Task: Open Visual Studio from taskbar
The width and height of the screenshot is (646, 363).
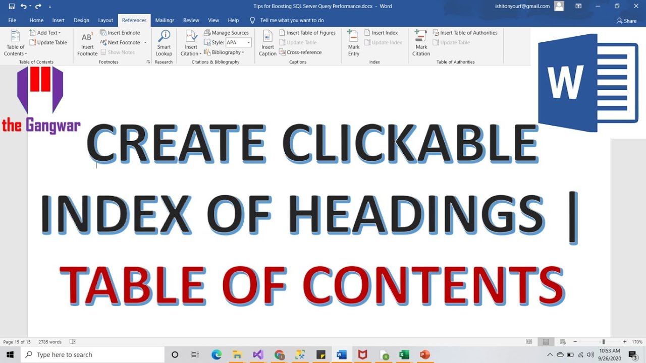Action: point(258,355)
